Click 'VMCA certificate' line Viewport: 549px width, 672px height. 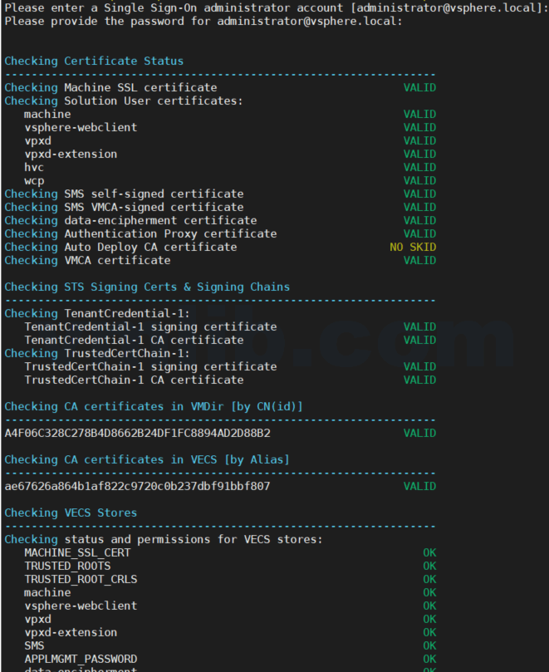117,260
